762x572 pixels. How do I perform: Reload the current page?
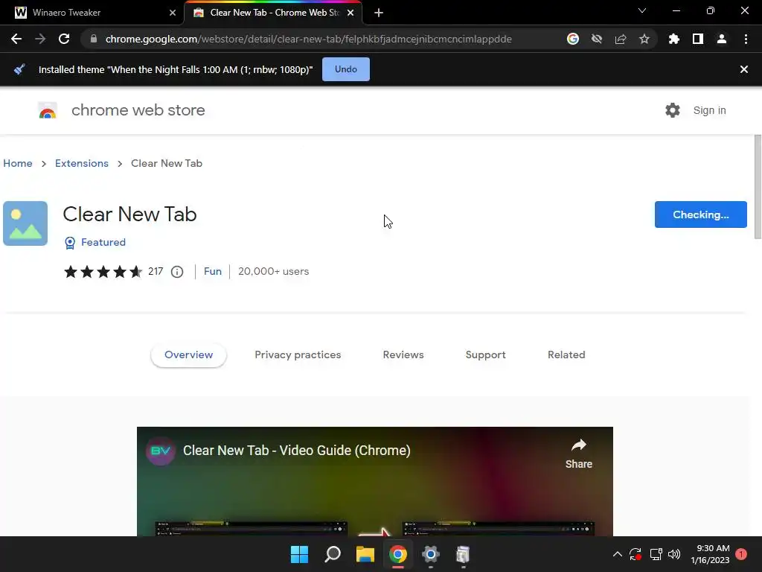point(64,39)
